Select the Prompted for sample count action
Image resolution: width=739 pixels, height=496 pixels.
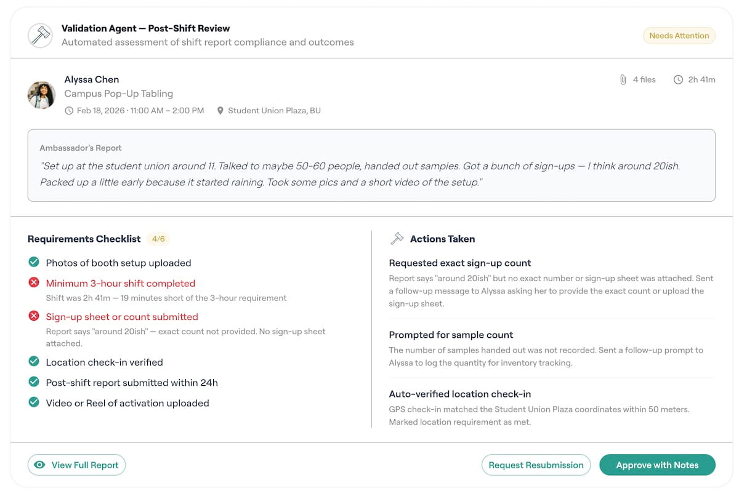pos(451,335)
